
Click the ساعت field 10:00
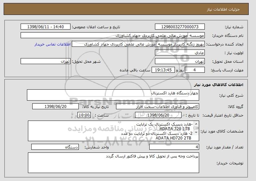point(84,115)
